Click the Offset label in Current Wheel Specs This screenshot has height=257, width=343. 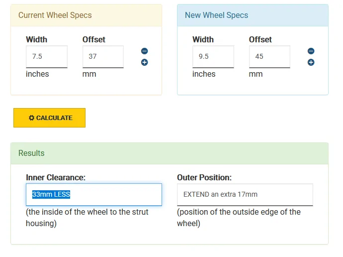94,39
